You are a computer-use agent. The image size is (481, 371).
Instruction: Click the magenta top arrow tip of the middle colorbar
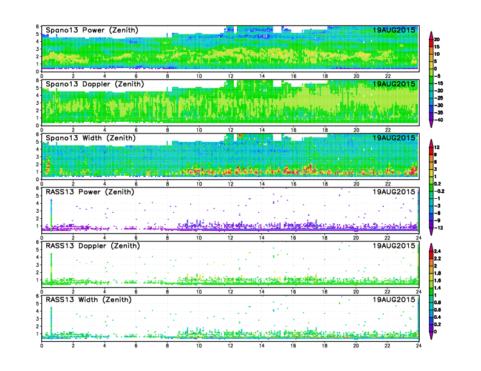[x=431, y=143]
